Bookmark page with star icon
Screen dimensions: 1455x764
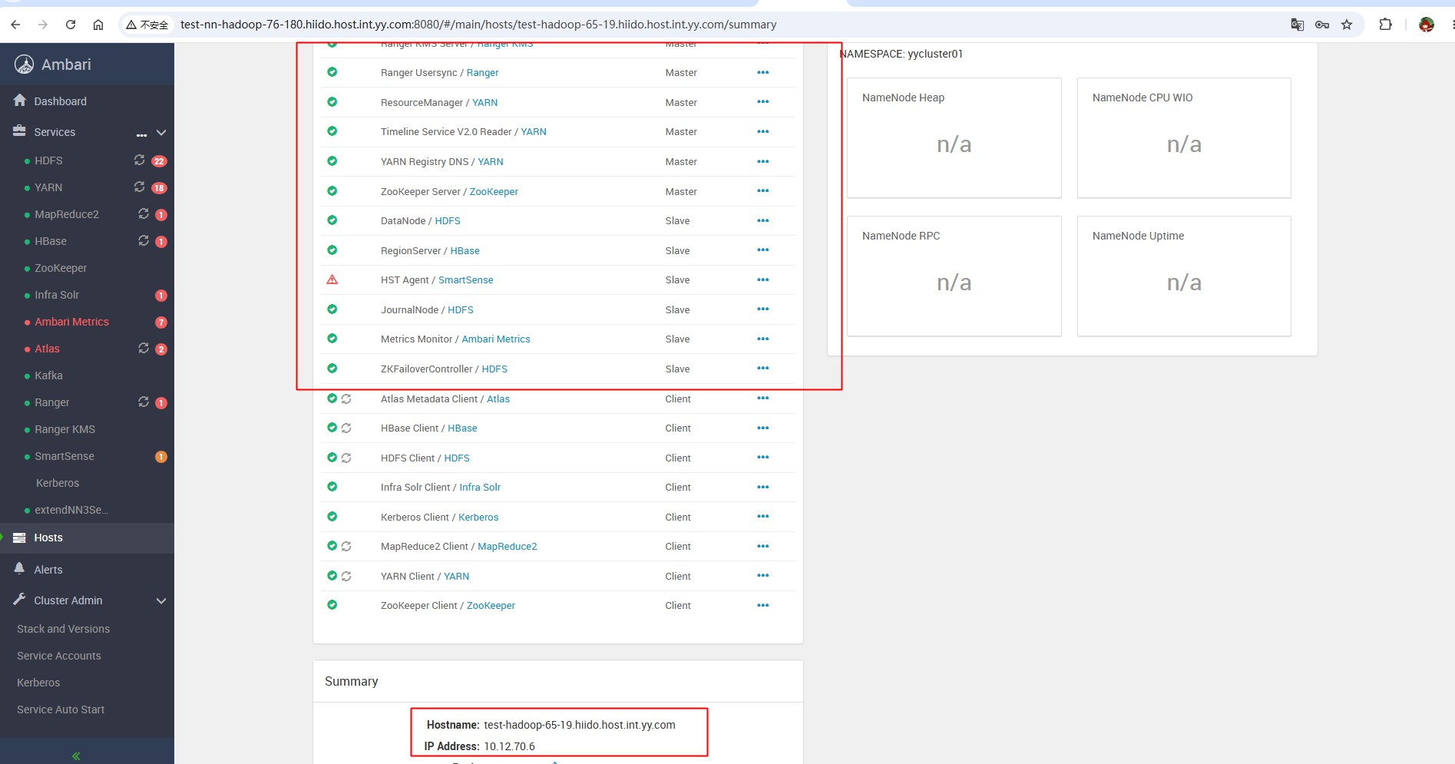tap(1347, 25)
